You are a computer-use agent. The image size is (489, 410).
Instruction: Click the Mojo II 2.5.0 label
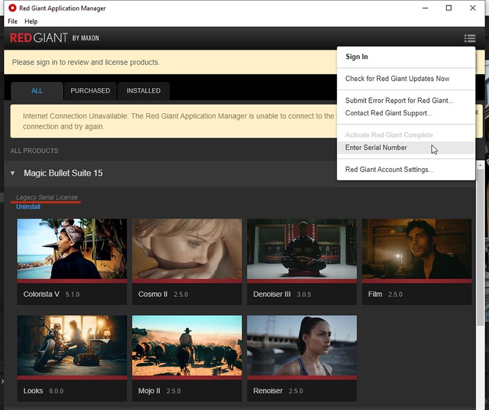[x=160, y=391]
